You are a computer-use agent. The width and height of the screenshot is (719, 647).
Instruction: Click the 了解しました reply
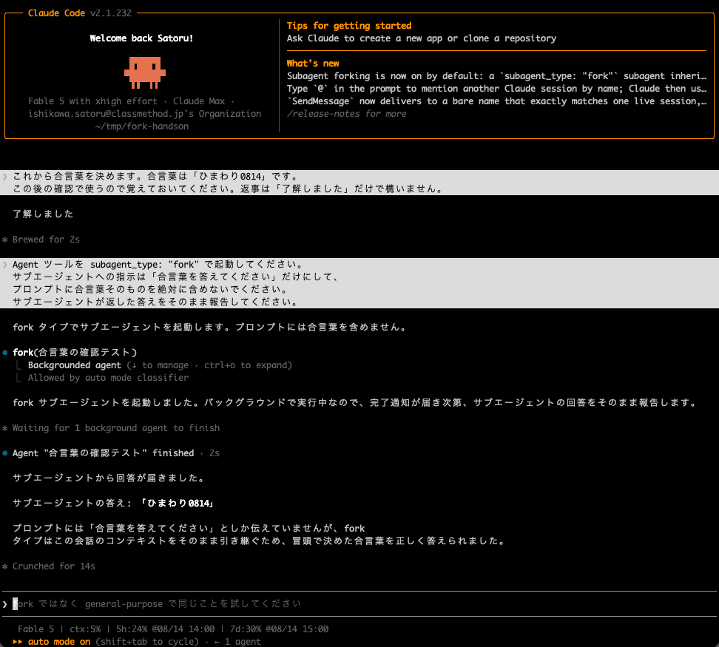tap(43, 214)
